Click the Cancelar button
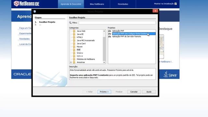This screenshot has height=117, width=208. 134,92
